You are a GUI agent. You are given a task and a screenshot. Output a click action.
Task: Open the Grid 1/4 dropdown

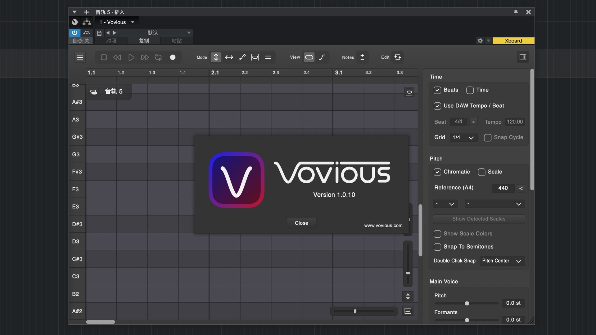pos(463,137)
